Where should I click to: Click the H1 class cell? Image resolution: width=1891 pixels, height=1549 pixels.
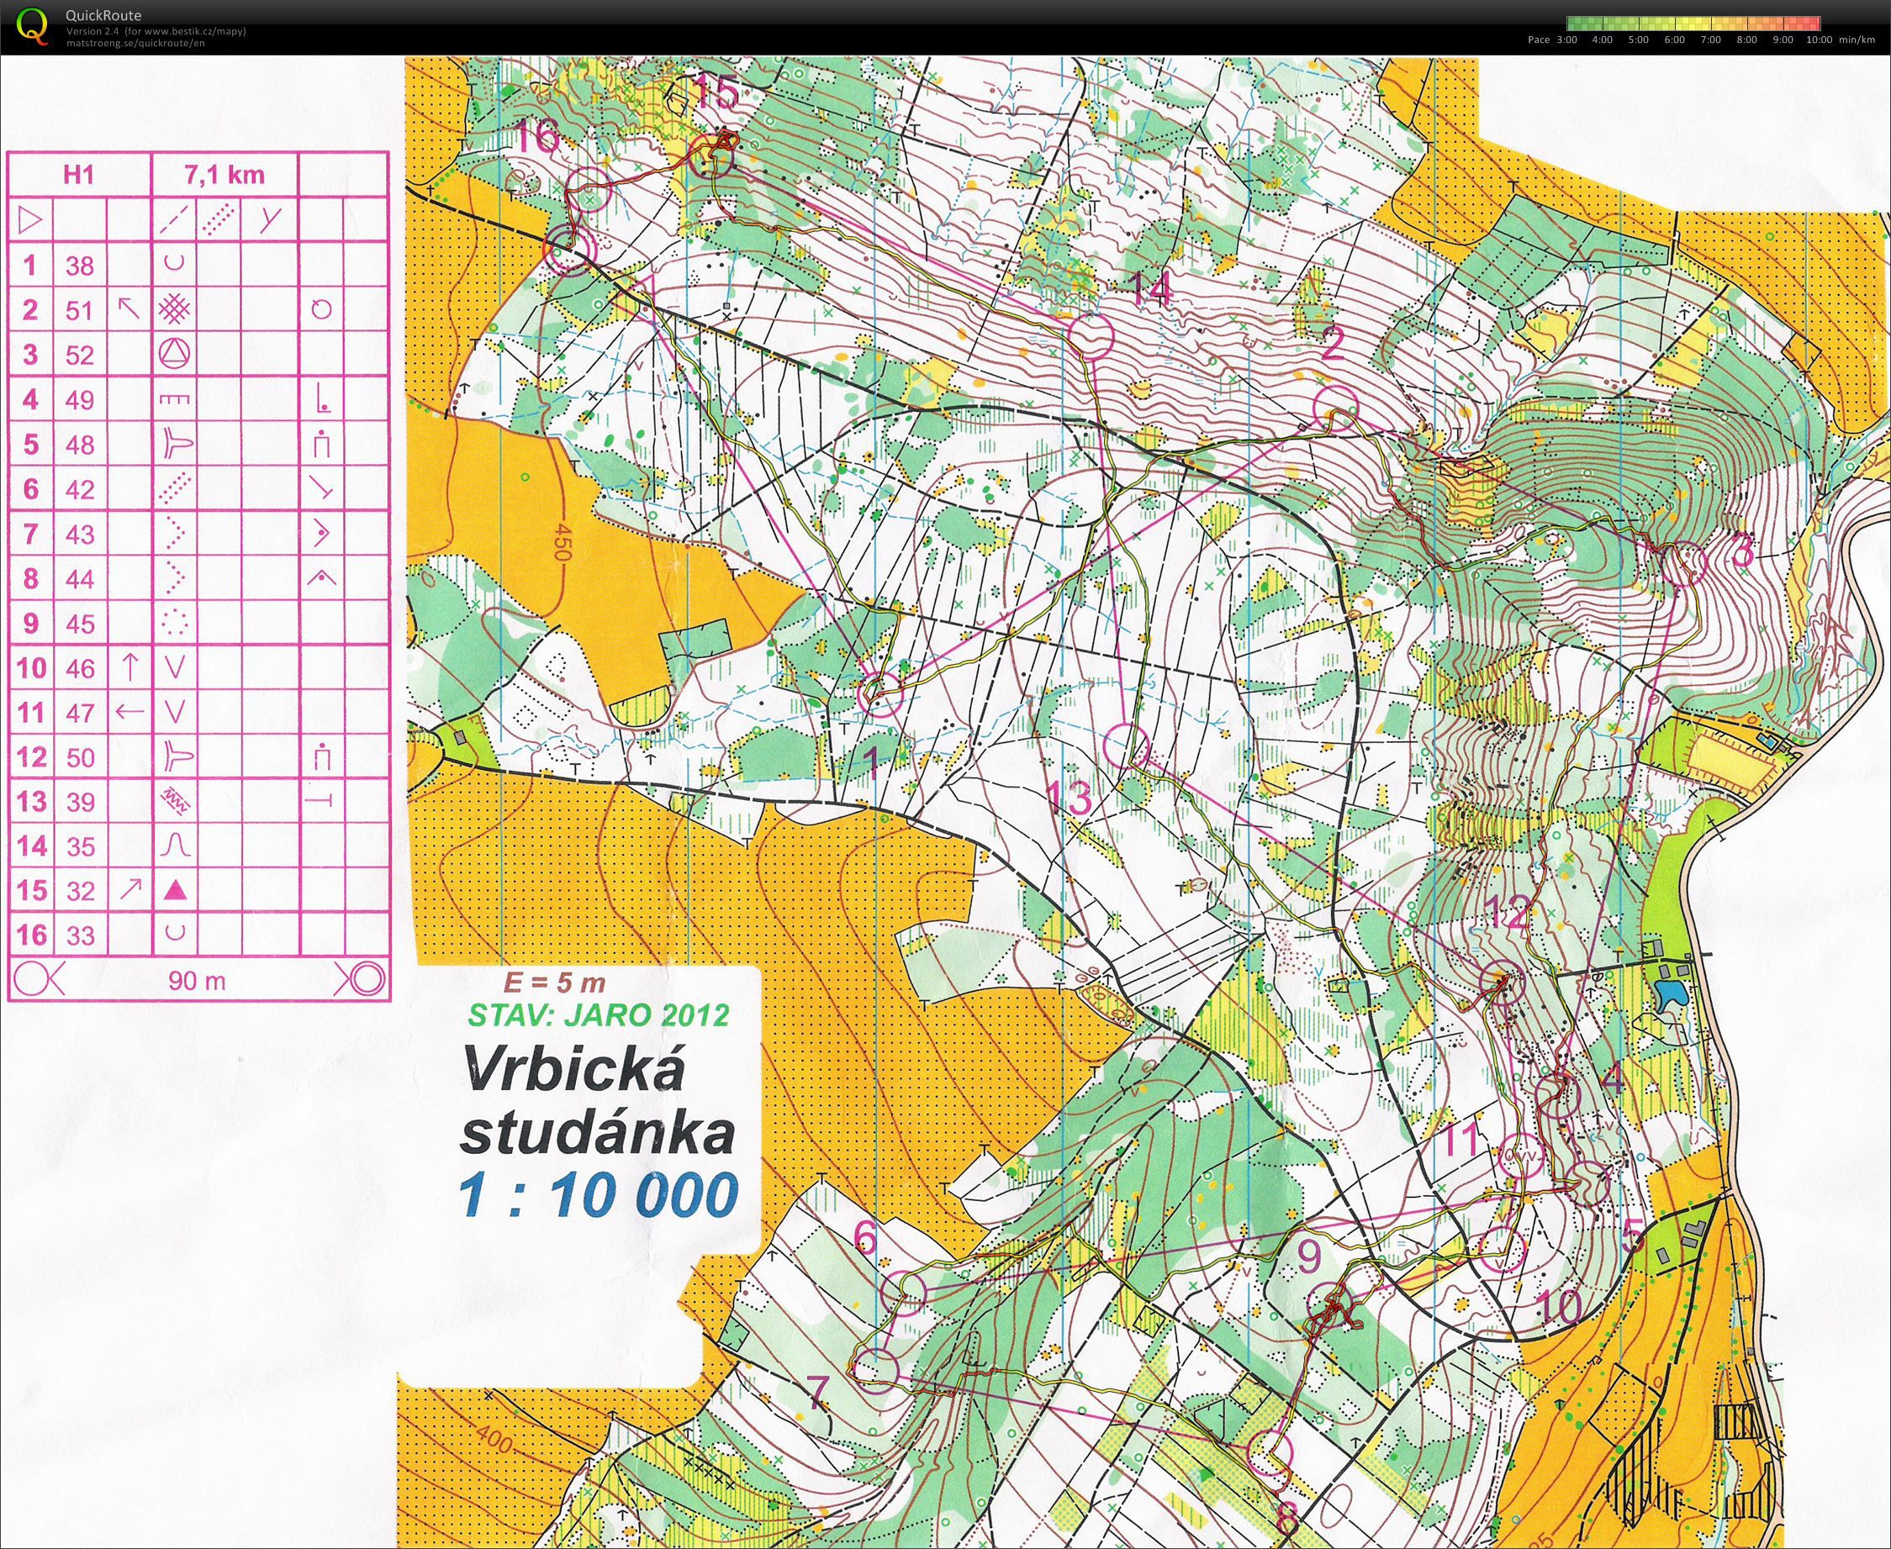click(x=79, y=174)
